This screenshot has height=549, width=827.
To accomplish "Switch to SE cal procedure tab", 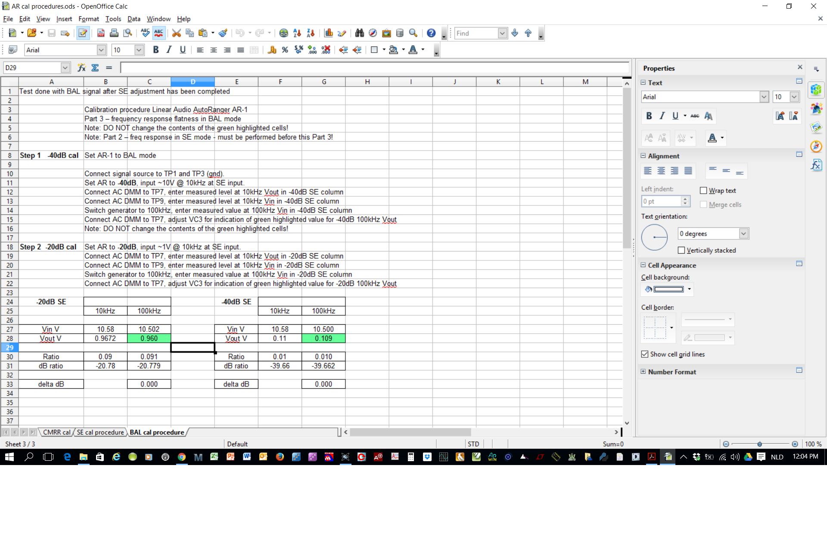I will (100, 432).
